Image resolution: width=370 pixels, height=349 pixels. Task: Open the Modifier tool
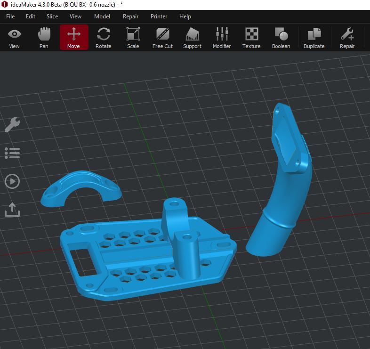coord(222,38)
